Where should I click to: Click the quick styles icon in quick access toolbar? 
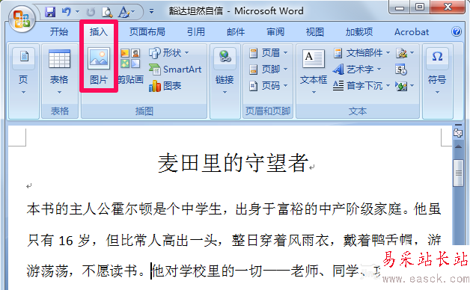pyautogui.click(x=123, y=12)
